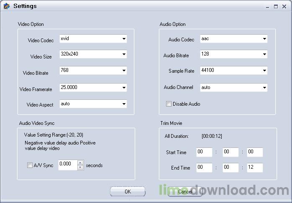This screenshot has height=203, width=292.
Task: Click the Audio Video Sync group label
Action: pyautogui.click(x=37, y=123)
